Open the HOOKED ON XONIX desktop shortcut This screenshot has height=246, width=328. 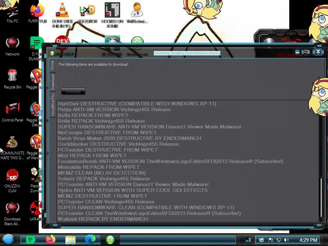click(112, 15)
